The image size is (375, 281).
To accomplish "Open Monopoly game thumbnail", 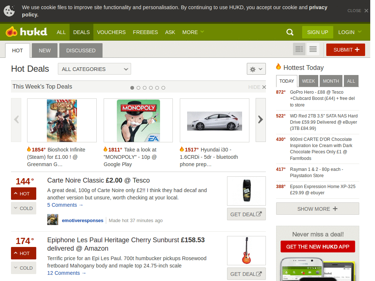I will 138,120.
